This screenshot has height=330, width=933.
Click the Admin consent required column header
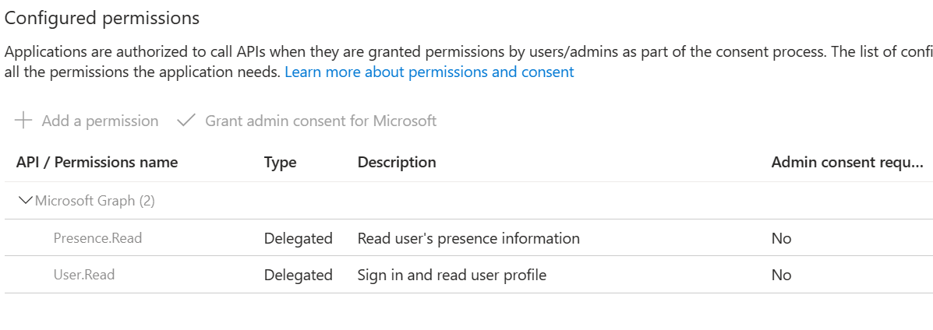pyautogui.click(x=846, y=163)
